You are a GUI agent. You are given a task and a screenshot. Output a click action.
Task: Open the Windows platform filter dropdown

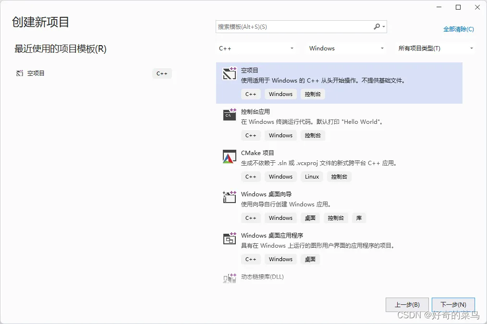[345, 48]
